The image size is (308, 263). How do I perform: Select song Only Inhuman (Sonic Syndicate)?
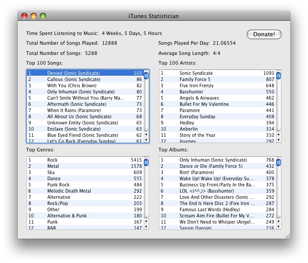pyautogui.click(x=85, y=92)
